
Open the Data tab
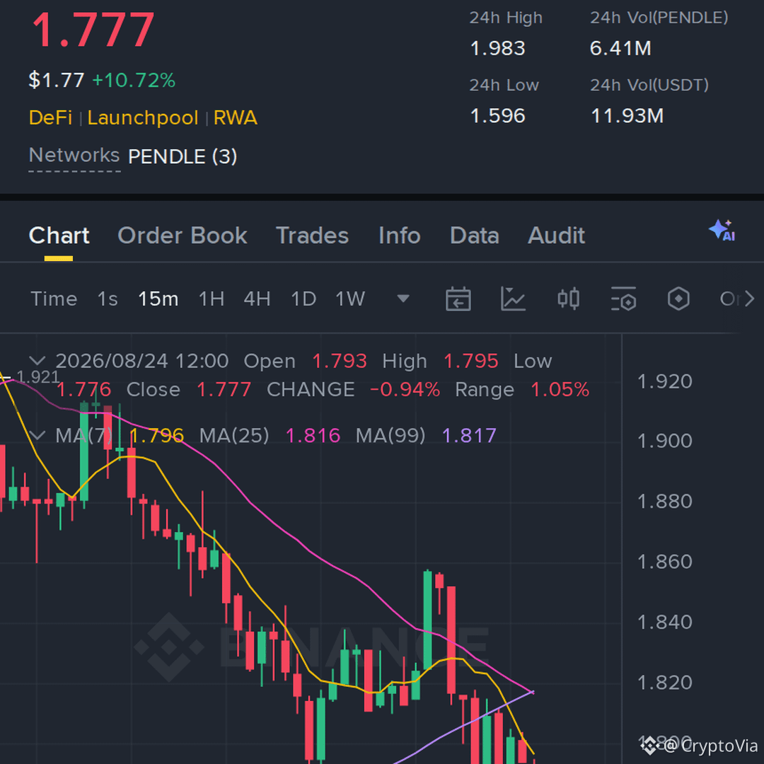pyautogui.click(x=475, y=236)
